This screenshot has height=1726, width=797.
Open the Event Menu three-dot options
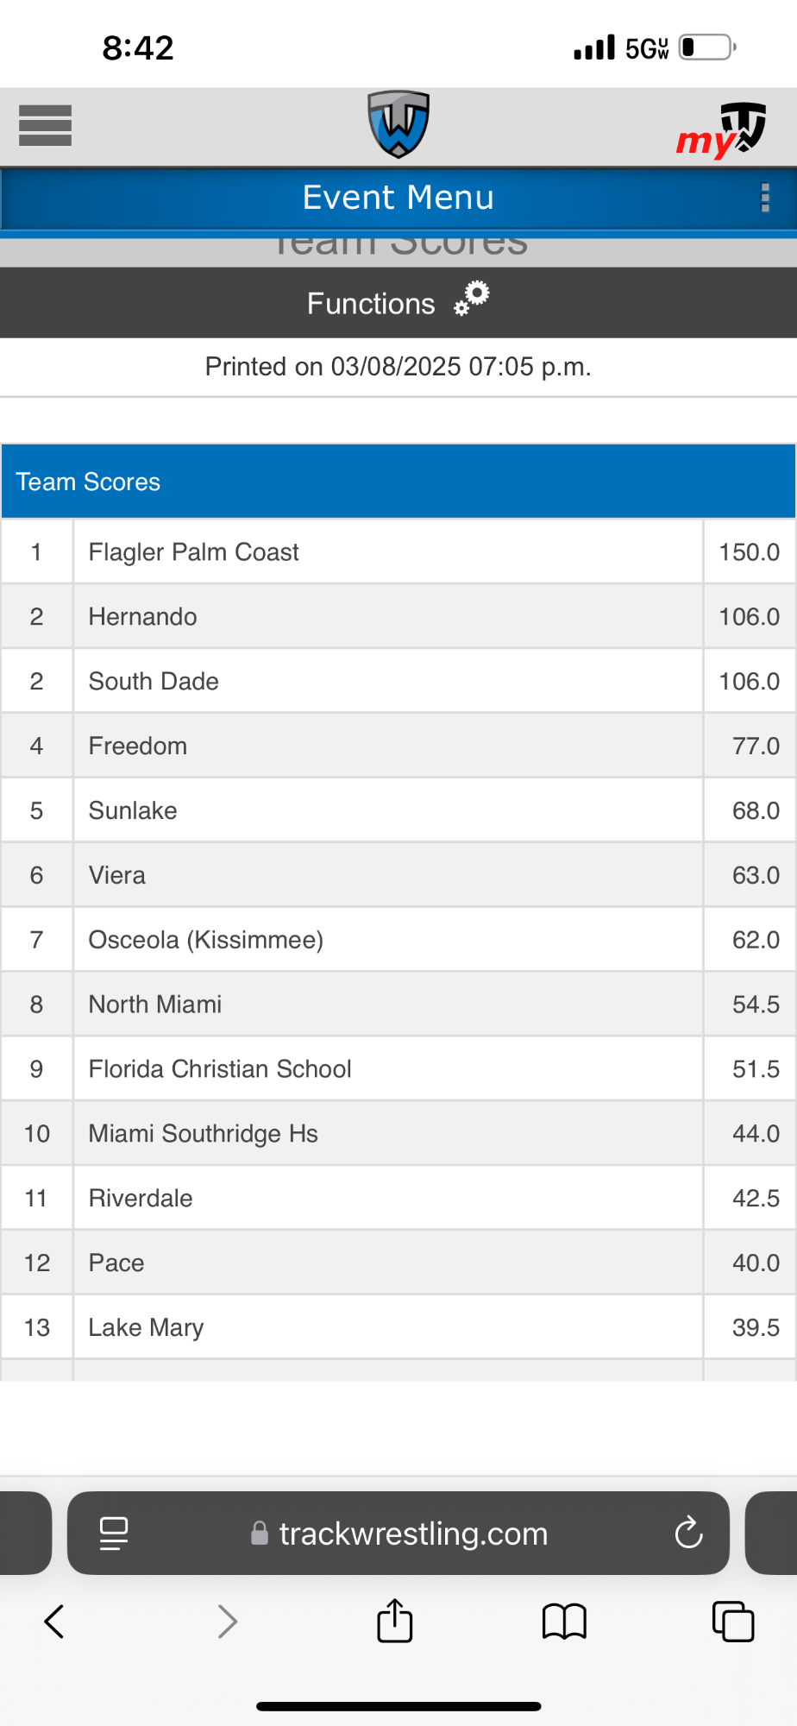(764, 198)
